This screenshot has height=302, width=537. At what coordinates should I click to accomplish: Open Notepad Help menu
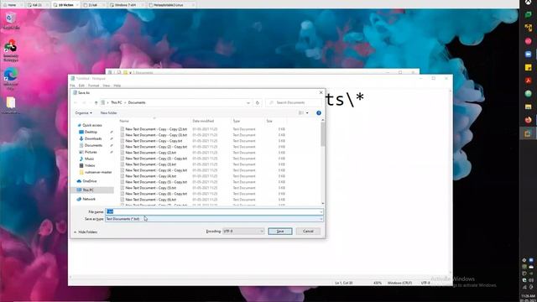pyautogui.click(x=117, y=86)
